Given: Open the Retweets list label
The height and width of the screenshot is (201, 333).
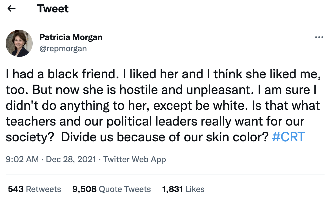Looking at the screenshot, I should click(x=43, y=189).
